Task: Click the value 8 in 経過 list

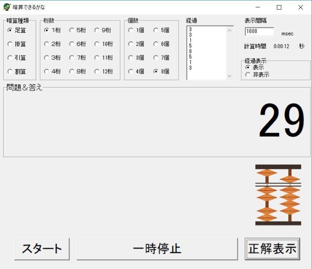Action: pyautogui.click(x=191, y=51)
